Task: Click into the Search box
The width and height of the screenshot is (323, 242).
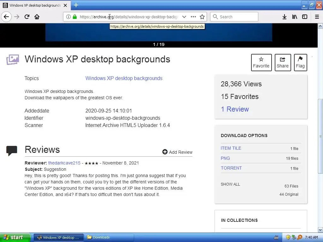Action: [234, 17]
